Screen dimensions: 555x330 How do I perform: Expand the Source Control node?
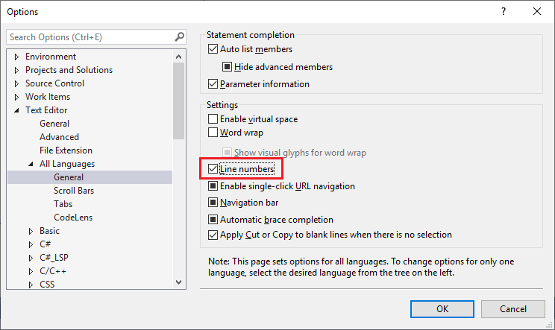pyautogui.click(x=16, y=83)
